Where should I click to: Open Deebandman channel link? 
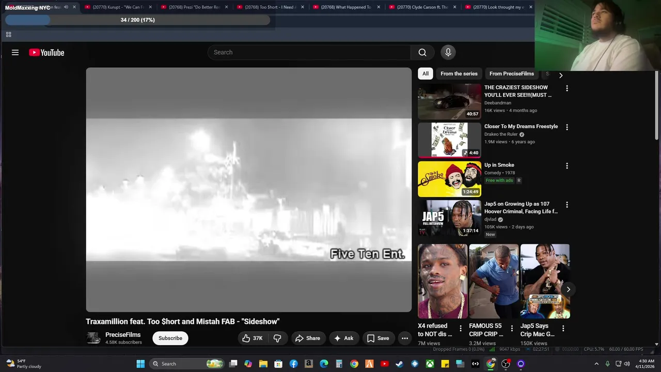coord(498,103)
